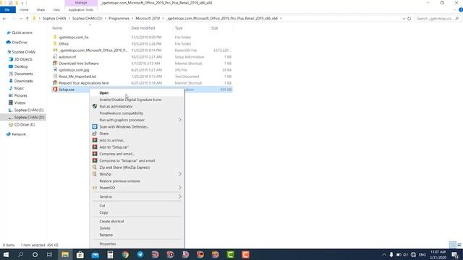The image size is (463, 260).
Task: Expand the Send to submenu arrow
Action: tap(180, 196)
